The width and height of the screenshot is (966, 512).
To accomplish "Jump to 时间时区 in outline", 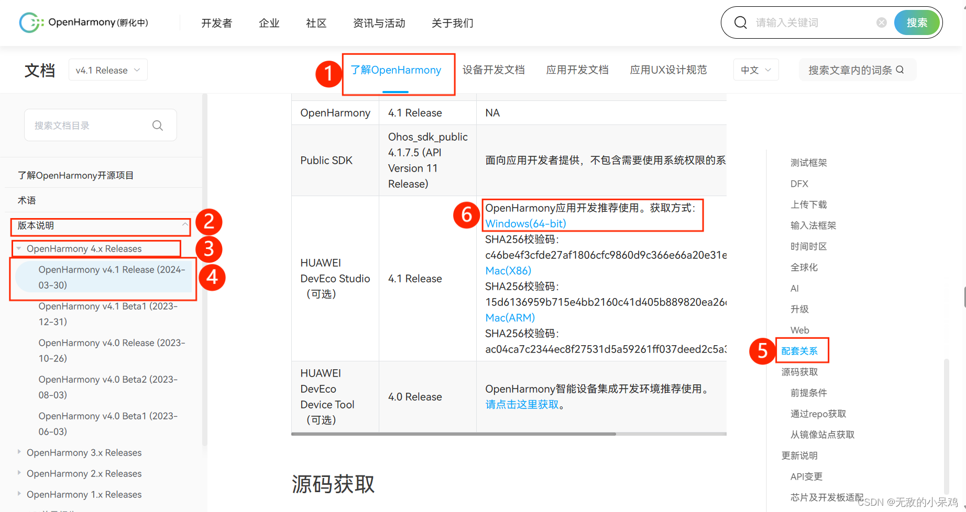I will click(808, 246).
